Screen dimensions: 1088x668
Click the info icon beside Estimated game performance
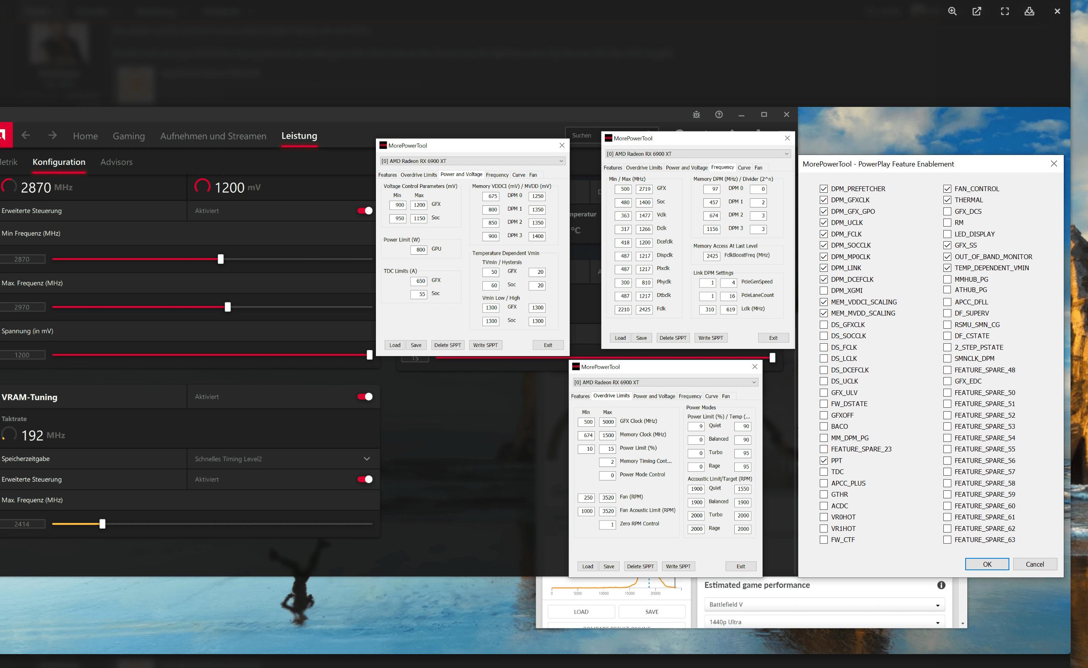[941, 585]
